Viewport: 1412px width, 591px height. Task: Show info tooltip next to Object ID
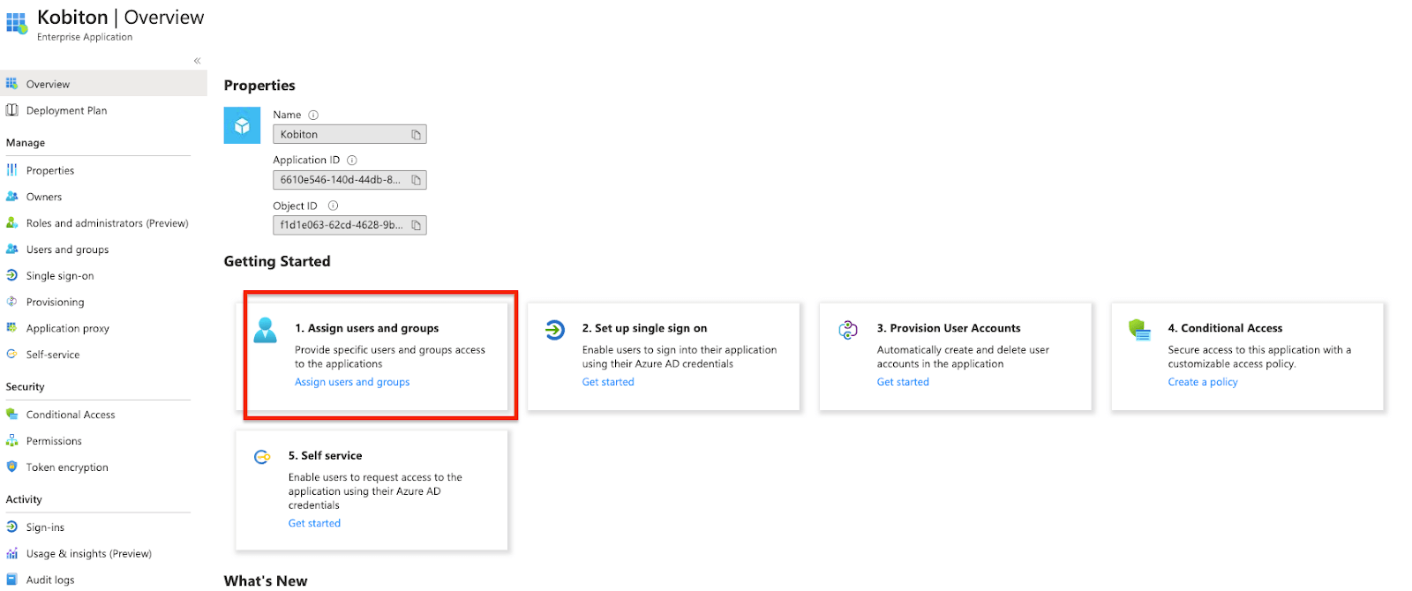(333, 206)
